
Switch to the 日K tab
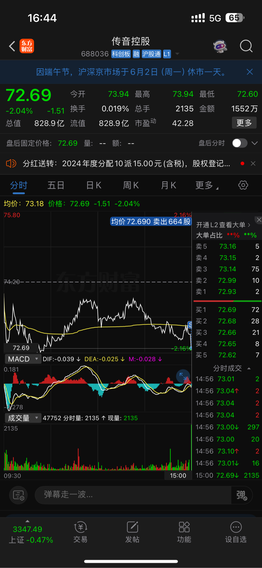tap(93, 185)
